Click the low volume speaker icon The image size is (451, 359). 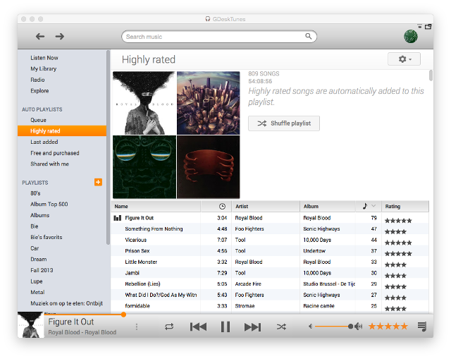[x=310, y=326]
